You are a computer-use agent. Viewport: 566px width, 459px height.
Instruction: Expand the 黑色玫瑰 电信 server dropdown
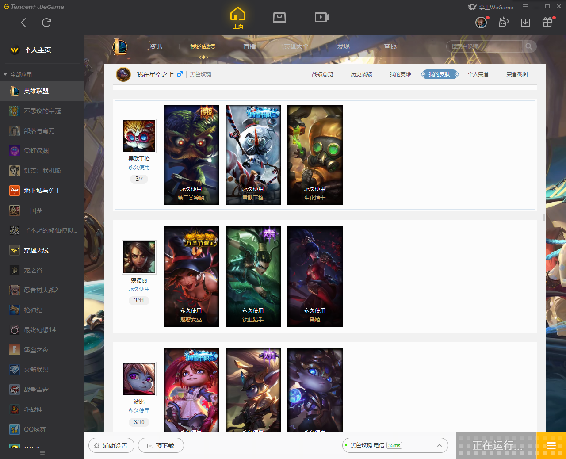395,445
